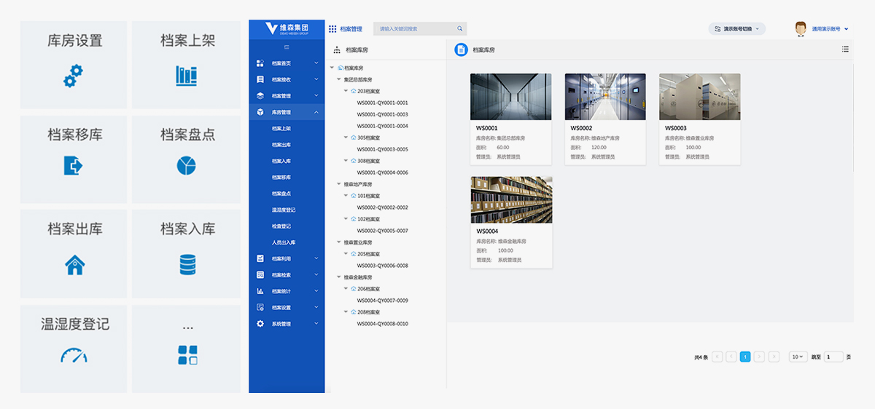
Task: Click the 档案上架 bookshelf icon tile
Action: 187,65
